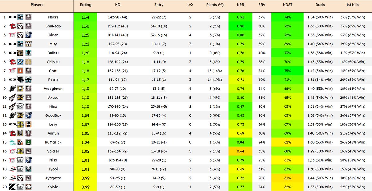Click the rabbit team logo beside Woogiman
The height and width of the screenshot is (191, 372).
(x=12, y=89)
